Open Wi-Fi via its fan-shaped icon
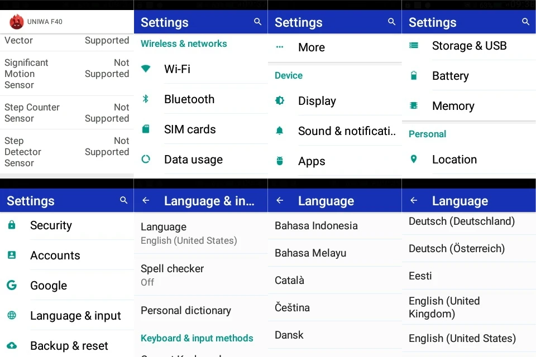 point(146,68)
